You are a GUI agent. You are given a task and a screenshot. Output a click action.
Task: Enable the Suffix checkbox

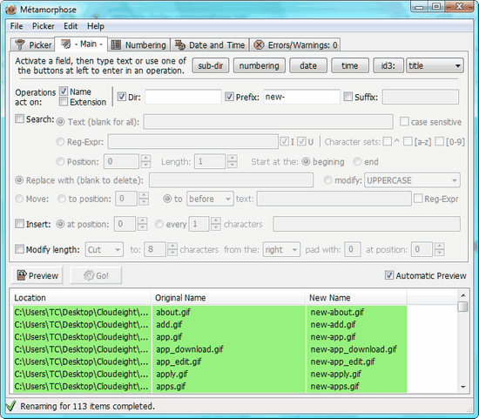(x=348, y=97)
